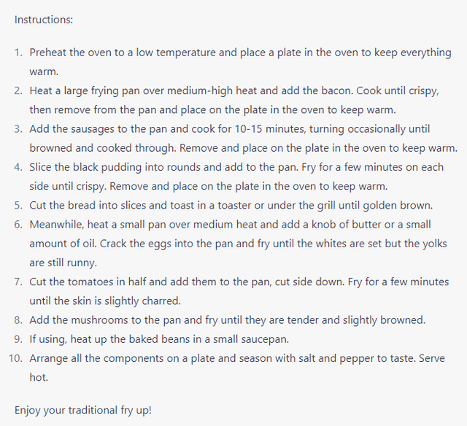Click the list number 2 marker
This screenshot has width=467, height=426.
pyautogui.click(x=18, y=90)
